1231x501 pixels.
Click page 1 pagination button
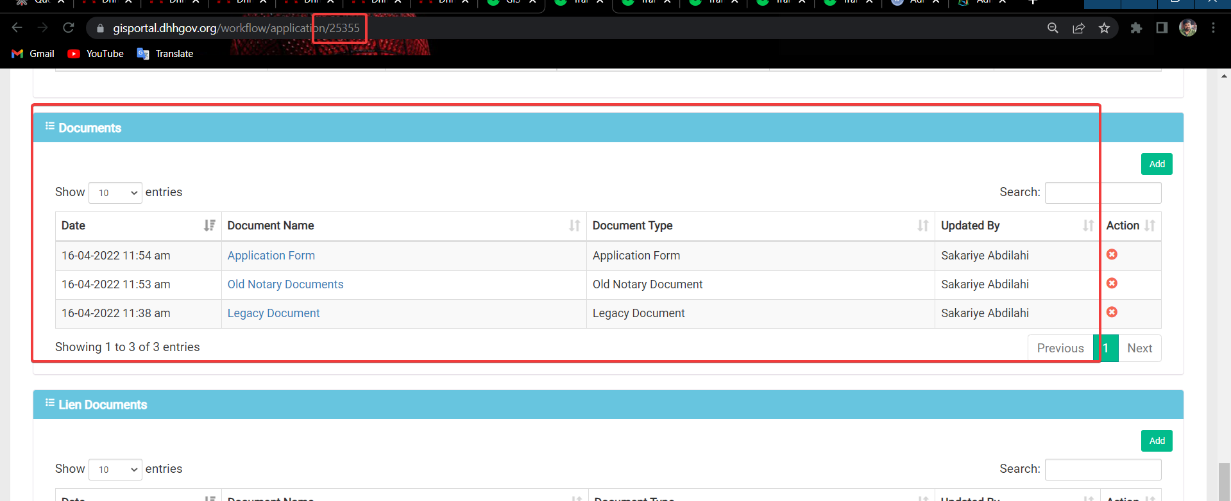coord(1106,348)
